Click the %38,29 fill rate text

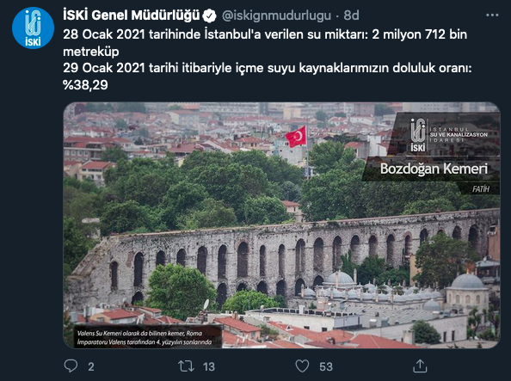pos(85,85)
